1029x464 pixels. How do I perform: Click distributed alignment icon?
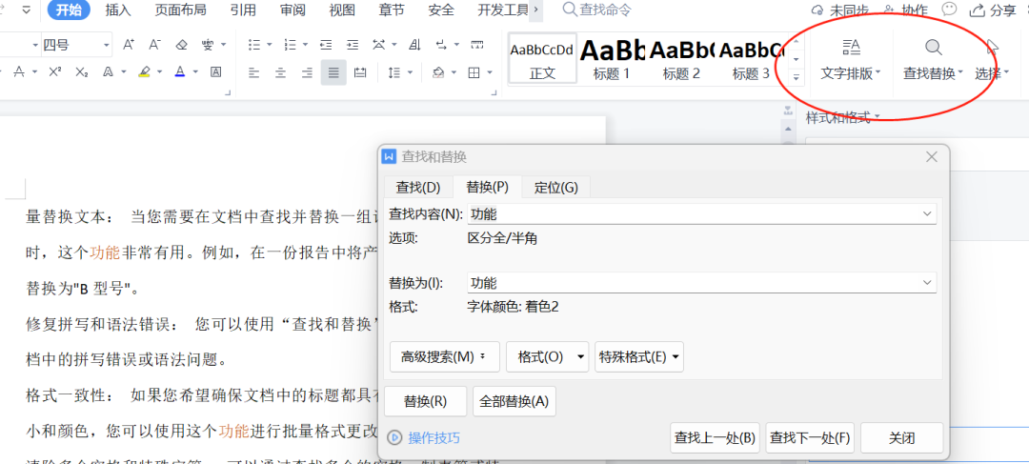359,72
